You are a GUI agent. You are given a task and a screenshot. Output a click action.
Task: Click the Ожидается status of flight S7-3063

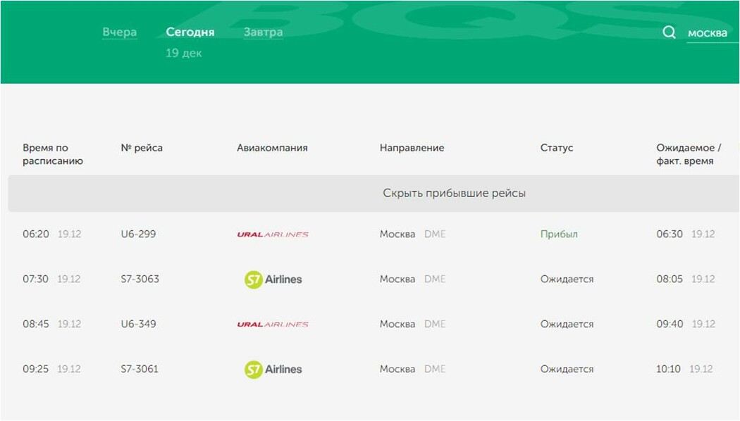click(567, 279)
